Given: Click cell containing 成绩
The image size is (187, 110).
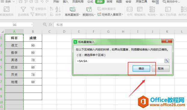Looking at the screenshot, I should [x=33, y=38].
